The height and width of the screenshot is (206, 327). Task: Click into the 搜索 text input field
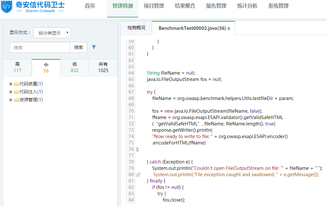[x=40, y=47]
